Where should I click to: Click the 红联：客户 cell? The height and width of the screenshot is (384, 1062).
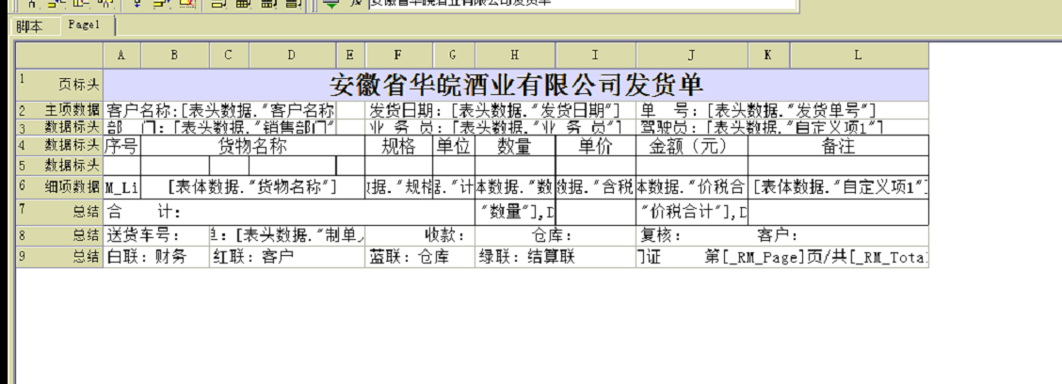pyautogui.click(x=287, y=257)
